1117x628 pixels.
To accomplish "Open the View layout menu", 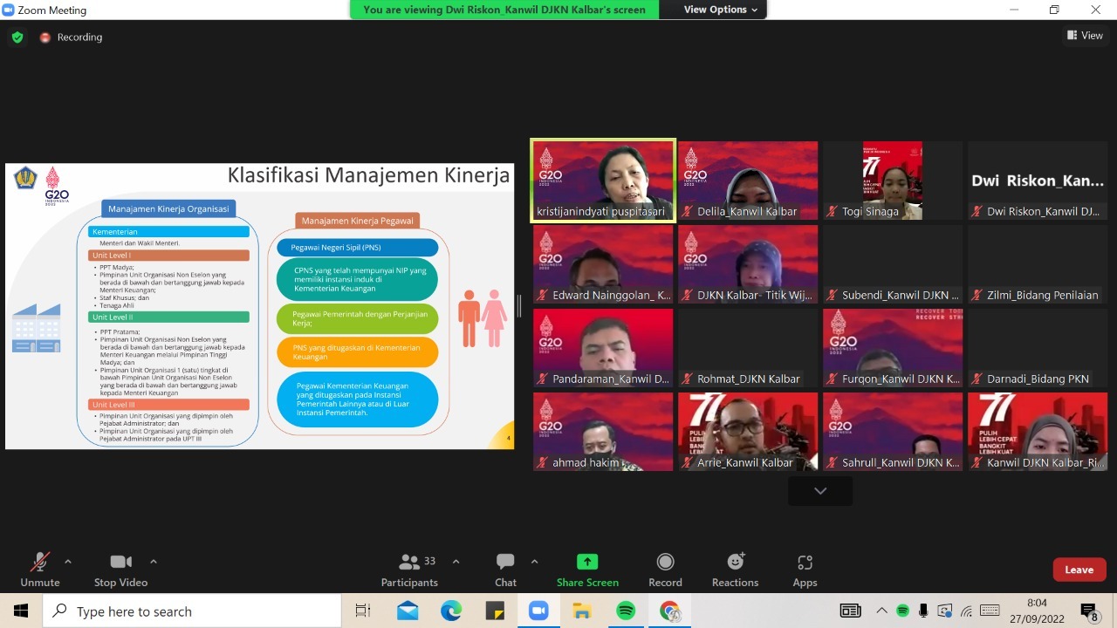I will pos(1085,36).
